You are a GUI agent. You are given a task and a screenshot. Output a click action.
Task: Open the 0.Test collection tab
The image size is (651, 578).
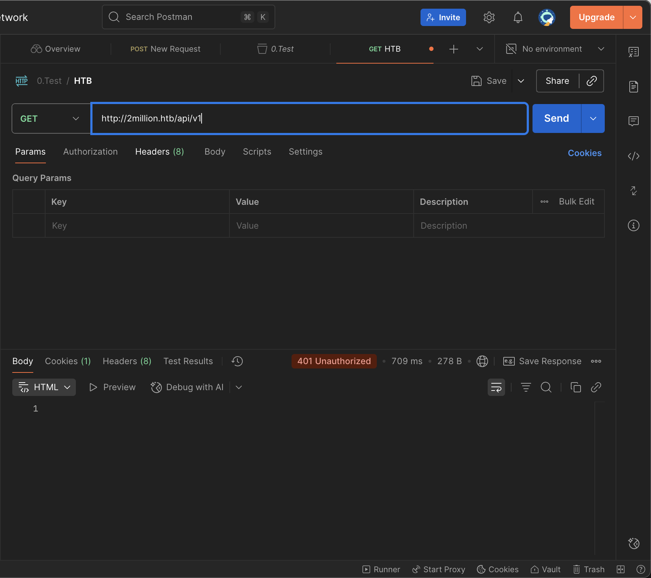coord(275,49)
